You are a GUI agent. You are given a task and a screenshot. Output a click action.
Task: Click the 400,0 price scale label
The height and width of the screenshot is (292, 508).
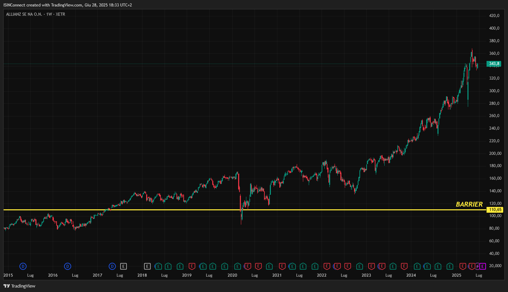pos(494,28)
